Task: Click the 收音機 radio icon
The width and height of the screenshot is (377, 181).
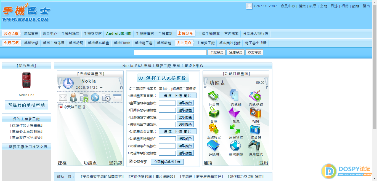Action: coord(256,129)
